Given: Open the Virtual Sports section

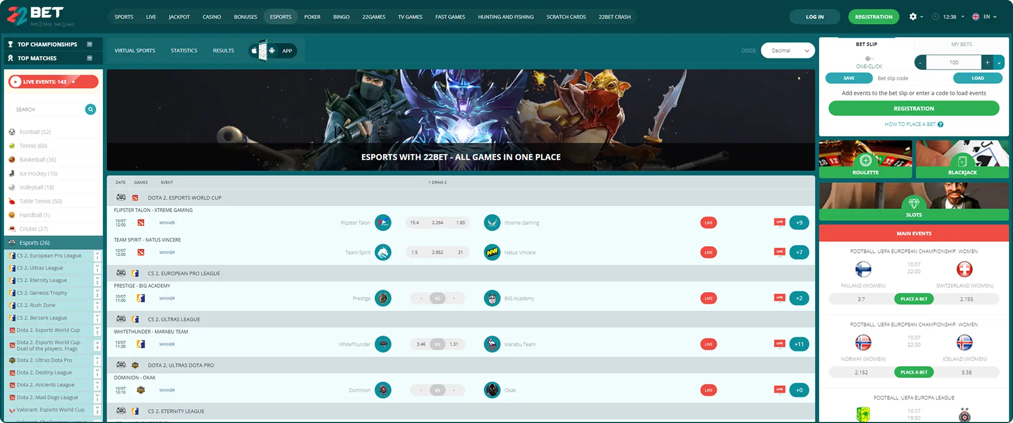Looking at the screenshot, I should pyautogui.click(x=135, y=51).
